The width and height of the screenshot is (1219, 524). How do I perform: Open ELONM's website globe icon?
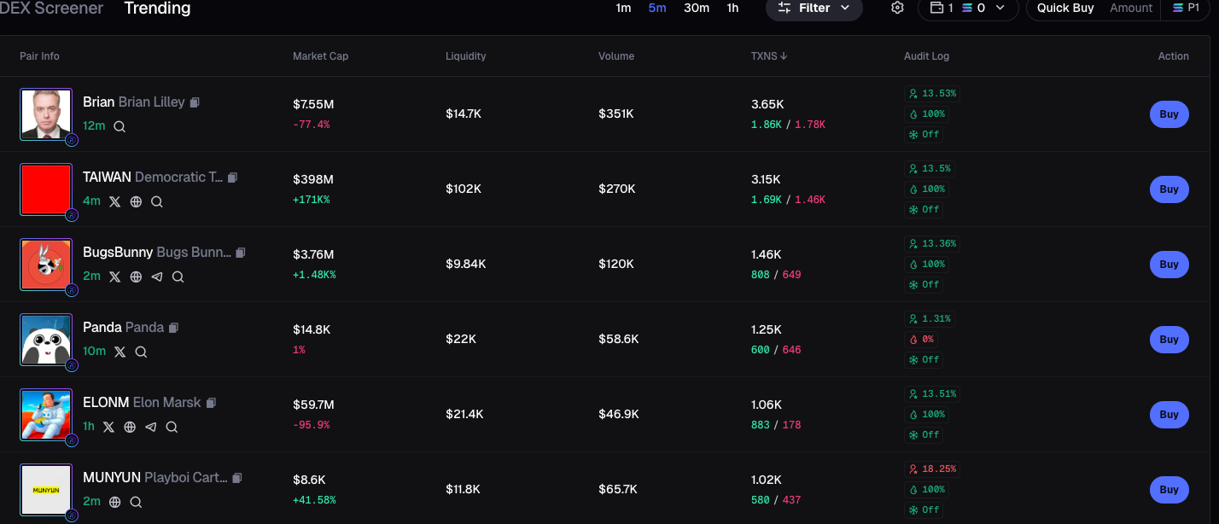pyautogui.click(x=130, y=427)
